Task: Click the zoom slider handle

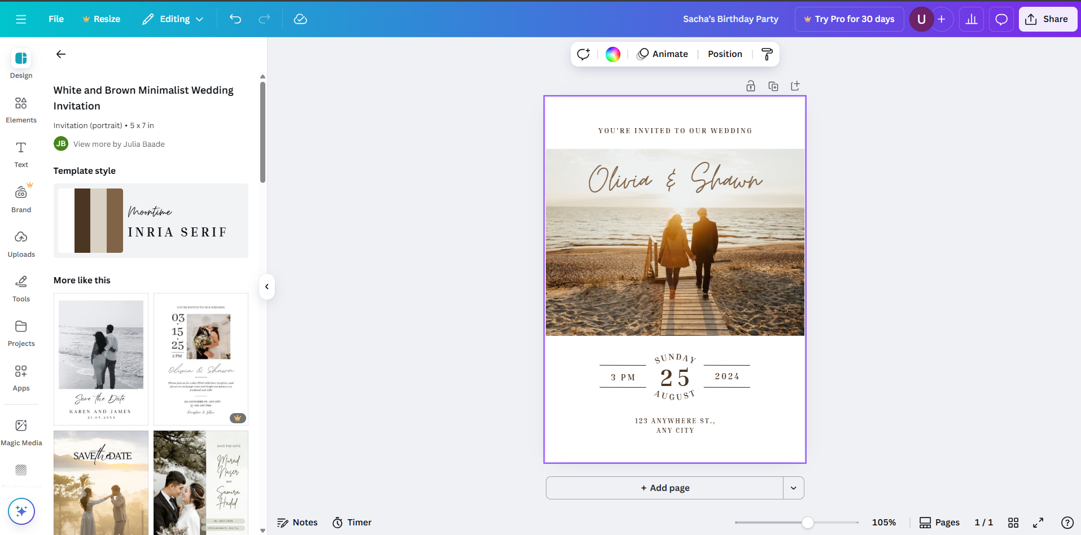Action: (x=808, y=523)
